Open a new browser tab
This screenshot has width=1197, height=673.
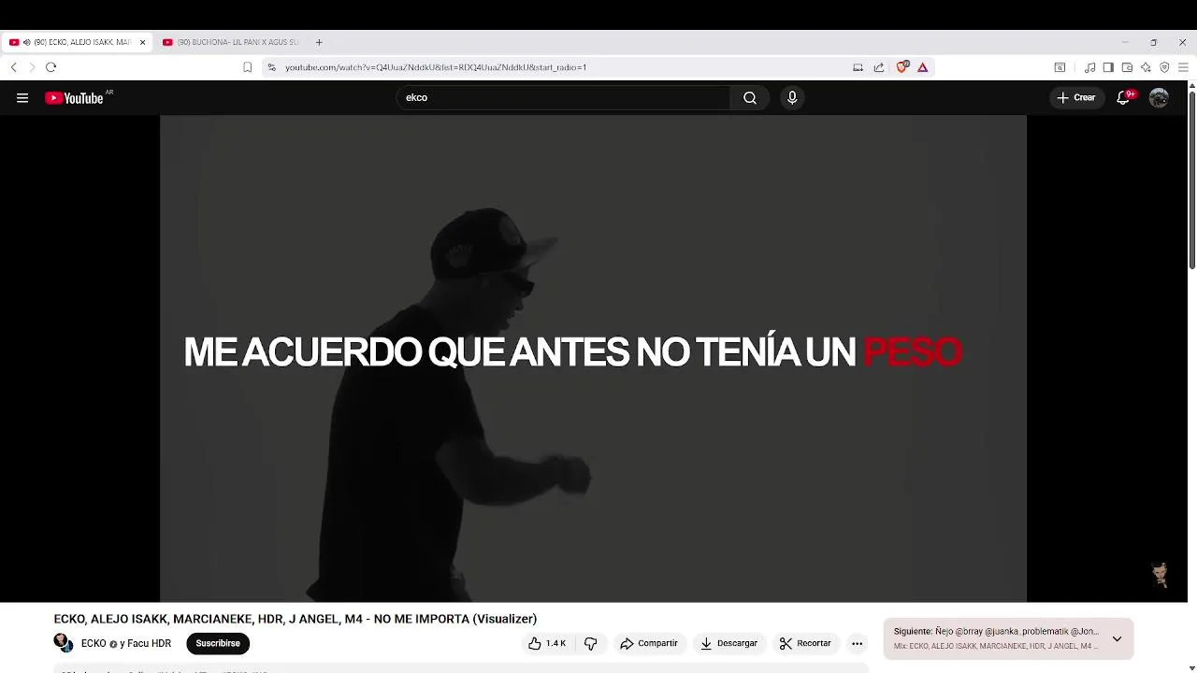pyautogui.click(x=319, y=42)
